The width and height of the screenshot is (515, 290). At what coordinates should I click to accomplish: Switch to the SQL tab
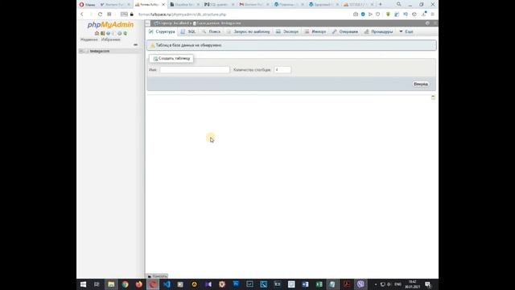188,31
